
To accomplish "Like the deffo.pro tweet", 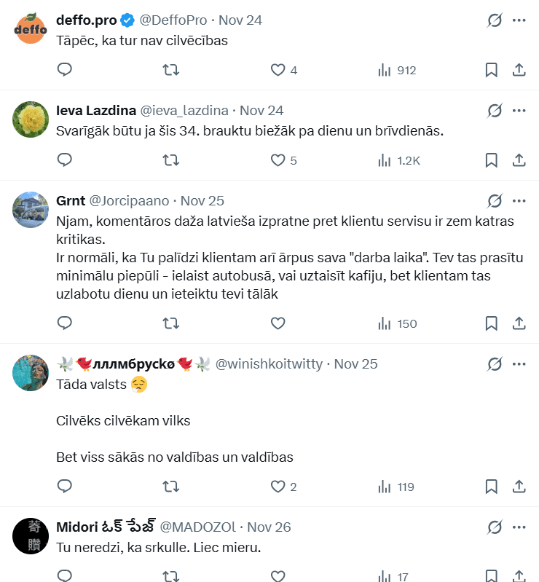I will pos(278,70).
